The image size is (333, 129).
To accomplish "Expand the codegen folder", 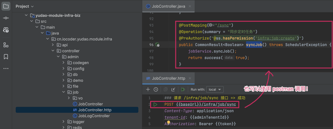I will (64, 63).
